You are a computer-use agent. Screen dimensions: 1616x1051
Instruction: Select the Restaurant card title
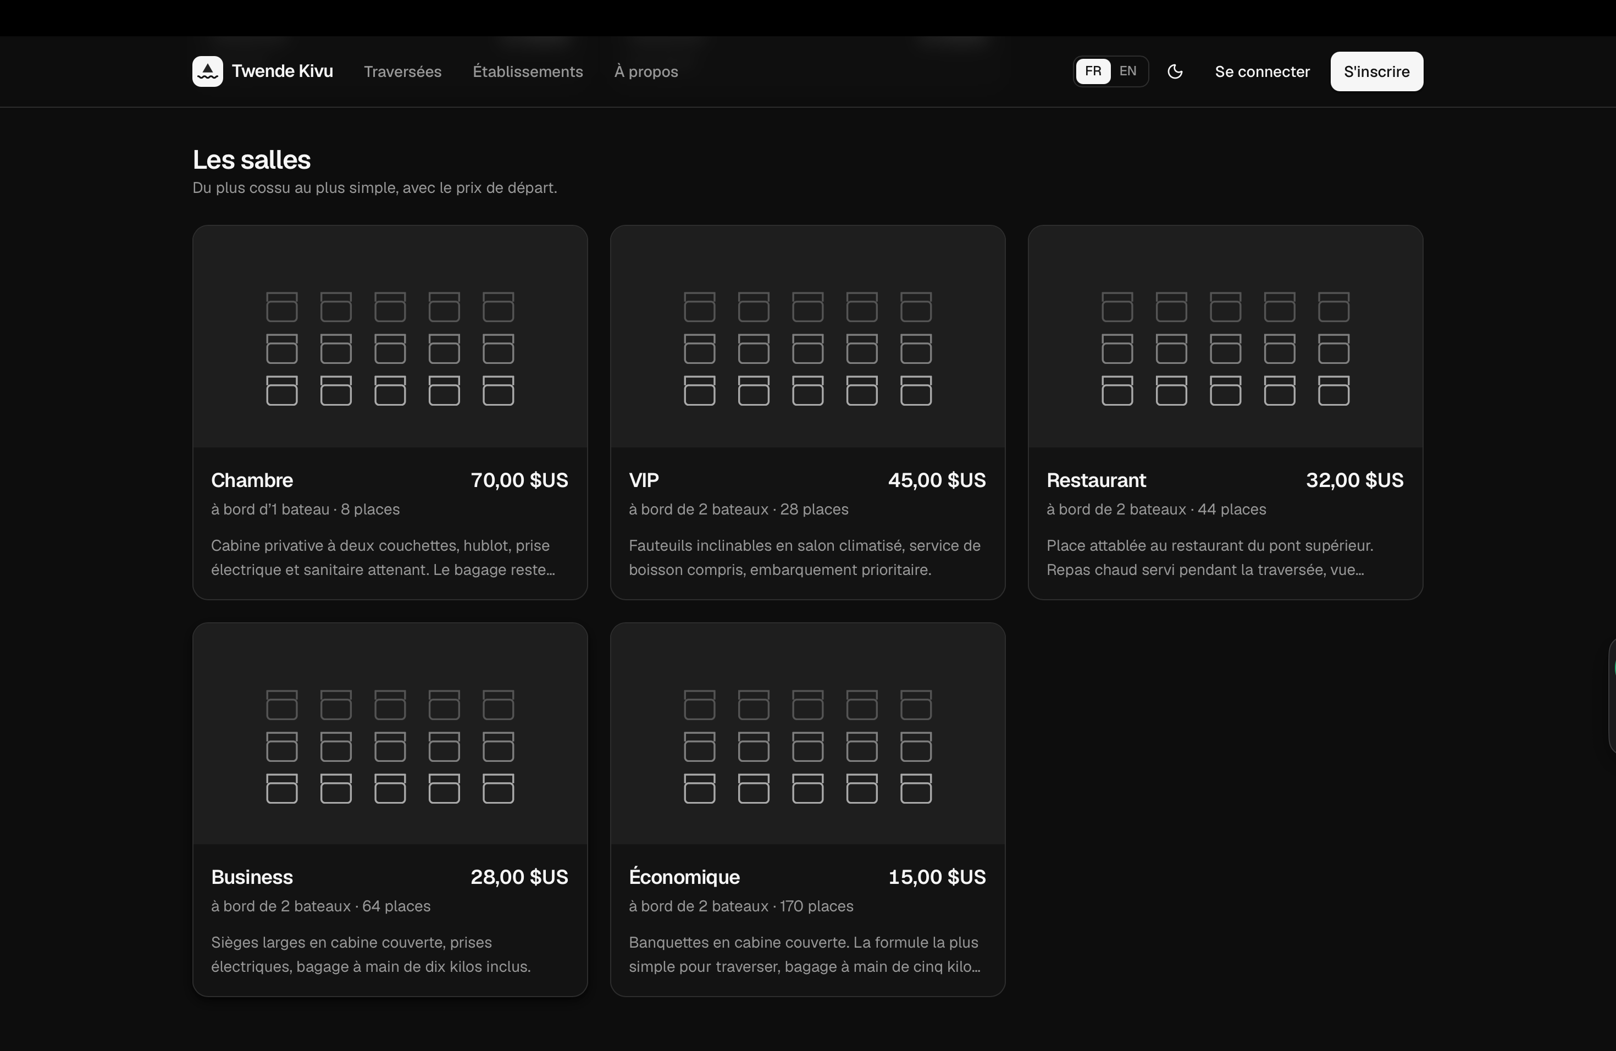pyautogui.click(x=1095, y=480)
